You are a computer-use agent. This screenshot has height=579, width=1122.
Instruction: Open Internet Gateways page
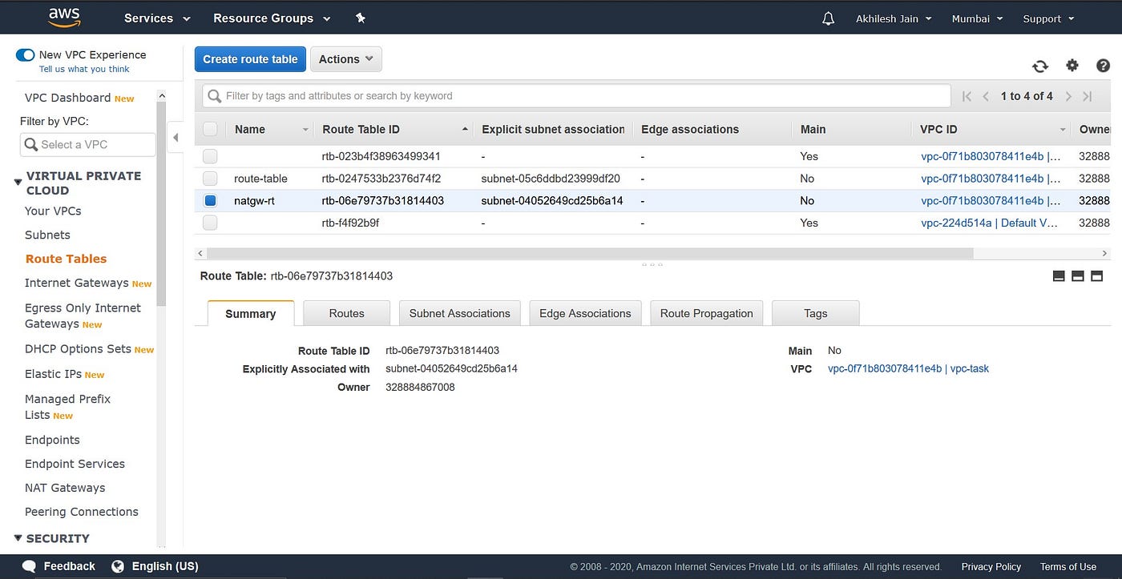tap(77, 283)
